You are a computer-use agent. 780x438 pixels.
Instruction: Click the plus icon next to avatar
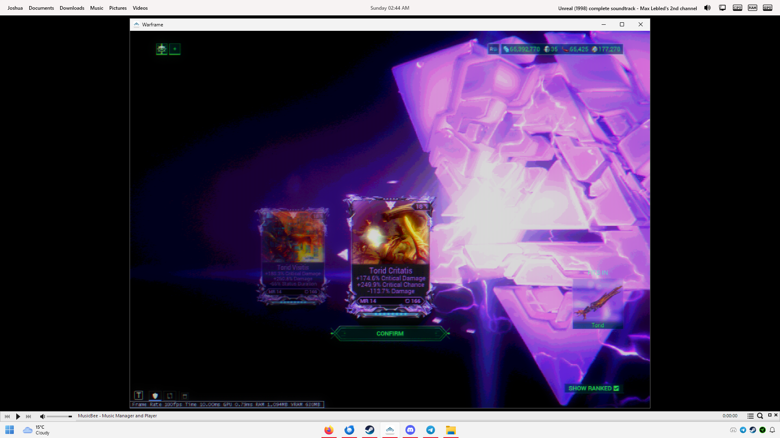pos(175,49)
